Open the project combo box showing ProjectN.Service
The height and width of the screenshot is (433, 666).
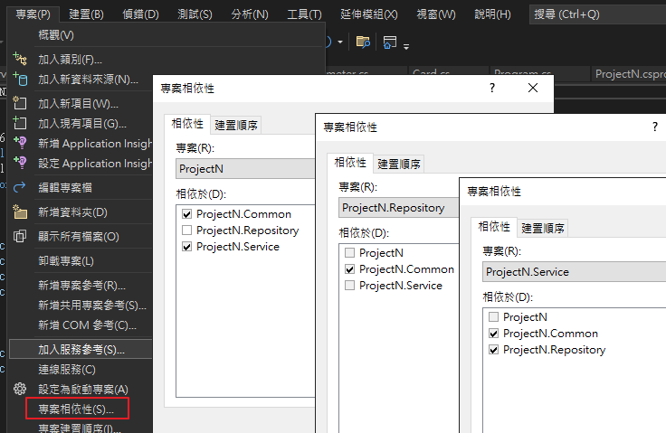574,272
